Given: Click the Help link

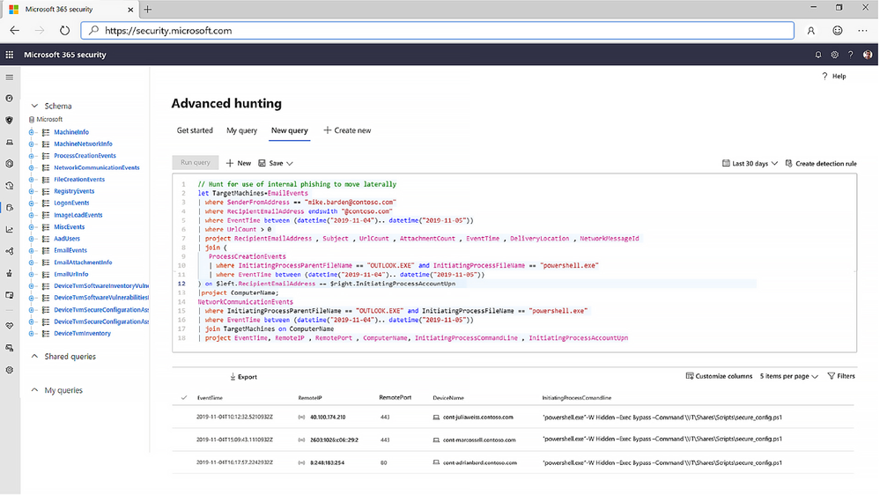Looking at the screenshot, I should [834, 76].
